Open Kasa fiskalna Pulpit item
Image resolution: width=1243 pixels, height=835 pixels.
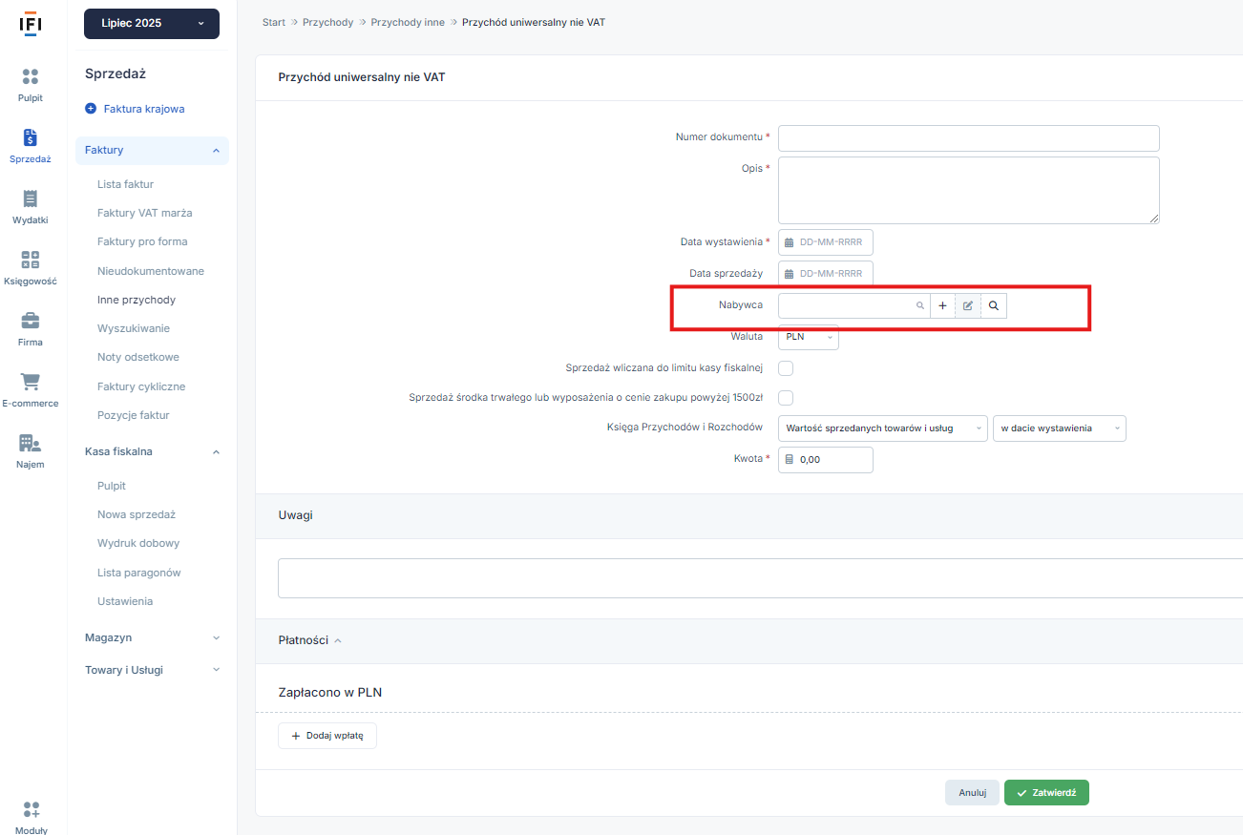pos(112,486)
